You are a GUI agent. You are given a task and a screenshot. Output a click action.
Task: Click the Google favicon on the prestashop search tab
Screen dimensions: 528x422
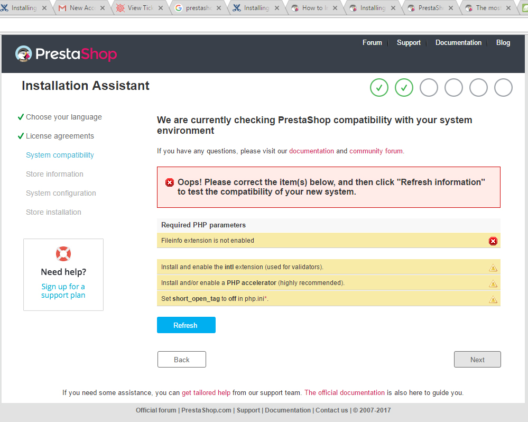coord(179,8)
